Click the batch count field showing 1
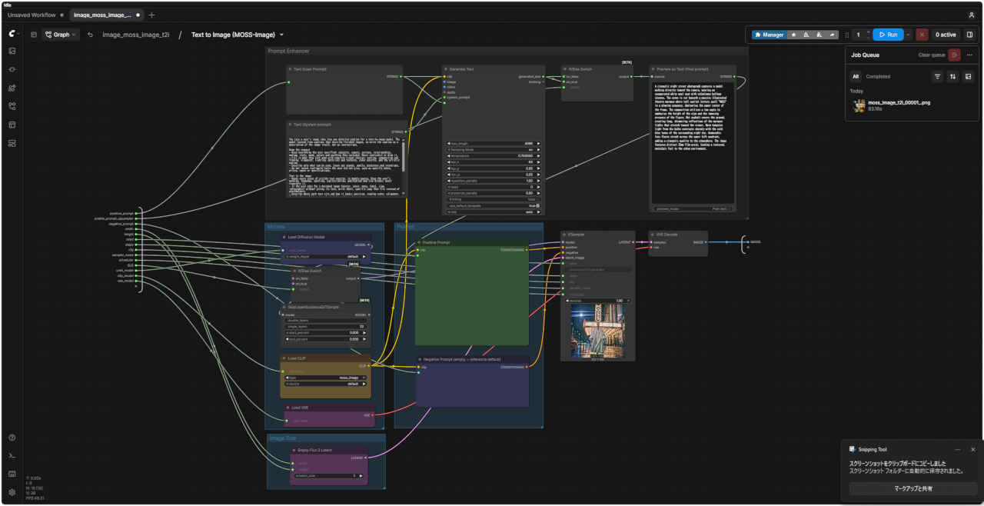 click(x=858, y=35)
